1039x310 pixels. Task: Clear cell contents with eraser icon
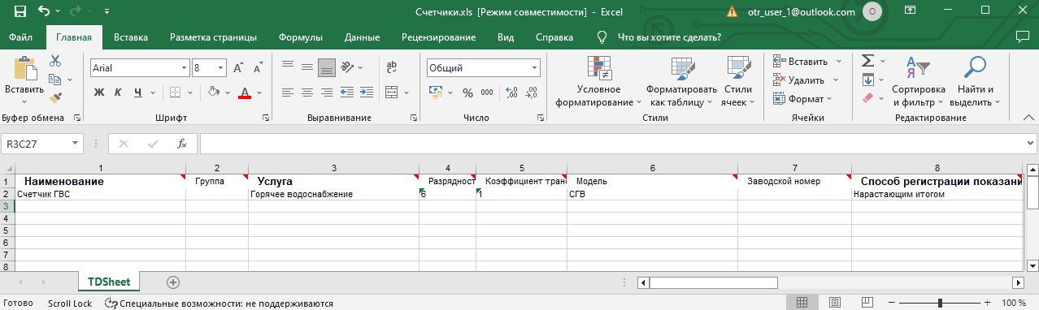tap(867, 98)
